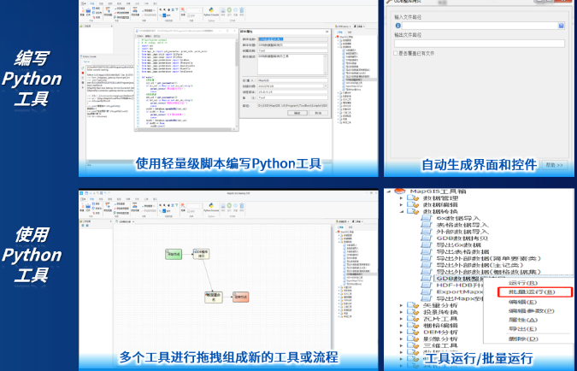Choose 属性(A) from the context menu

(523, 320)
